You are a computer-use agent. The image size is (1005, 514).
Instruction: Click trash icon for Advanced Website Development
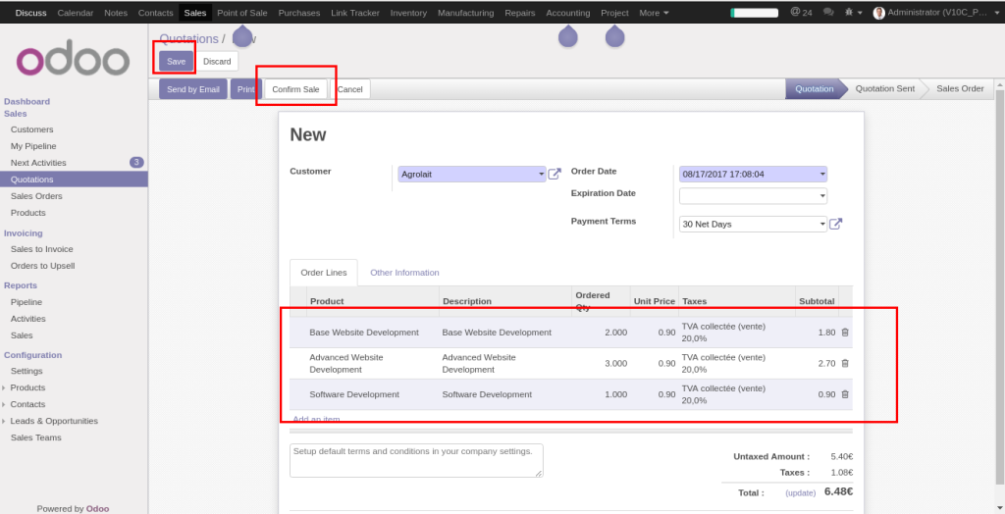pyautogui.click(x=845, y=363)
